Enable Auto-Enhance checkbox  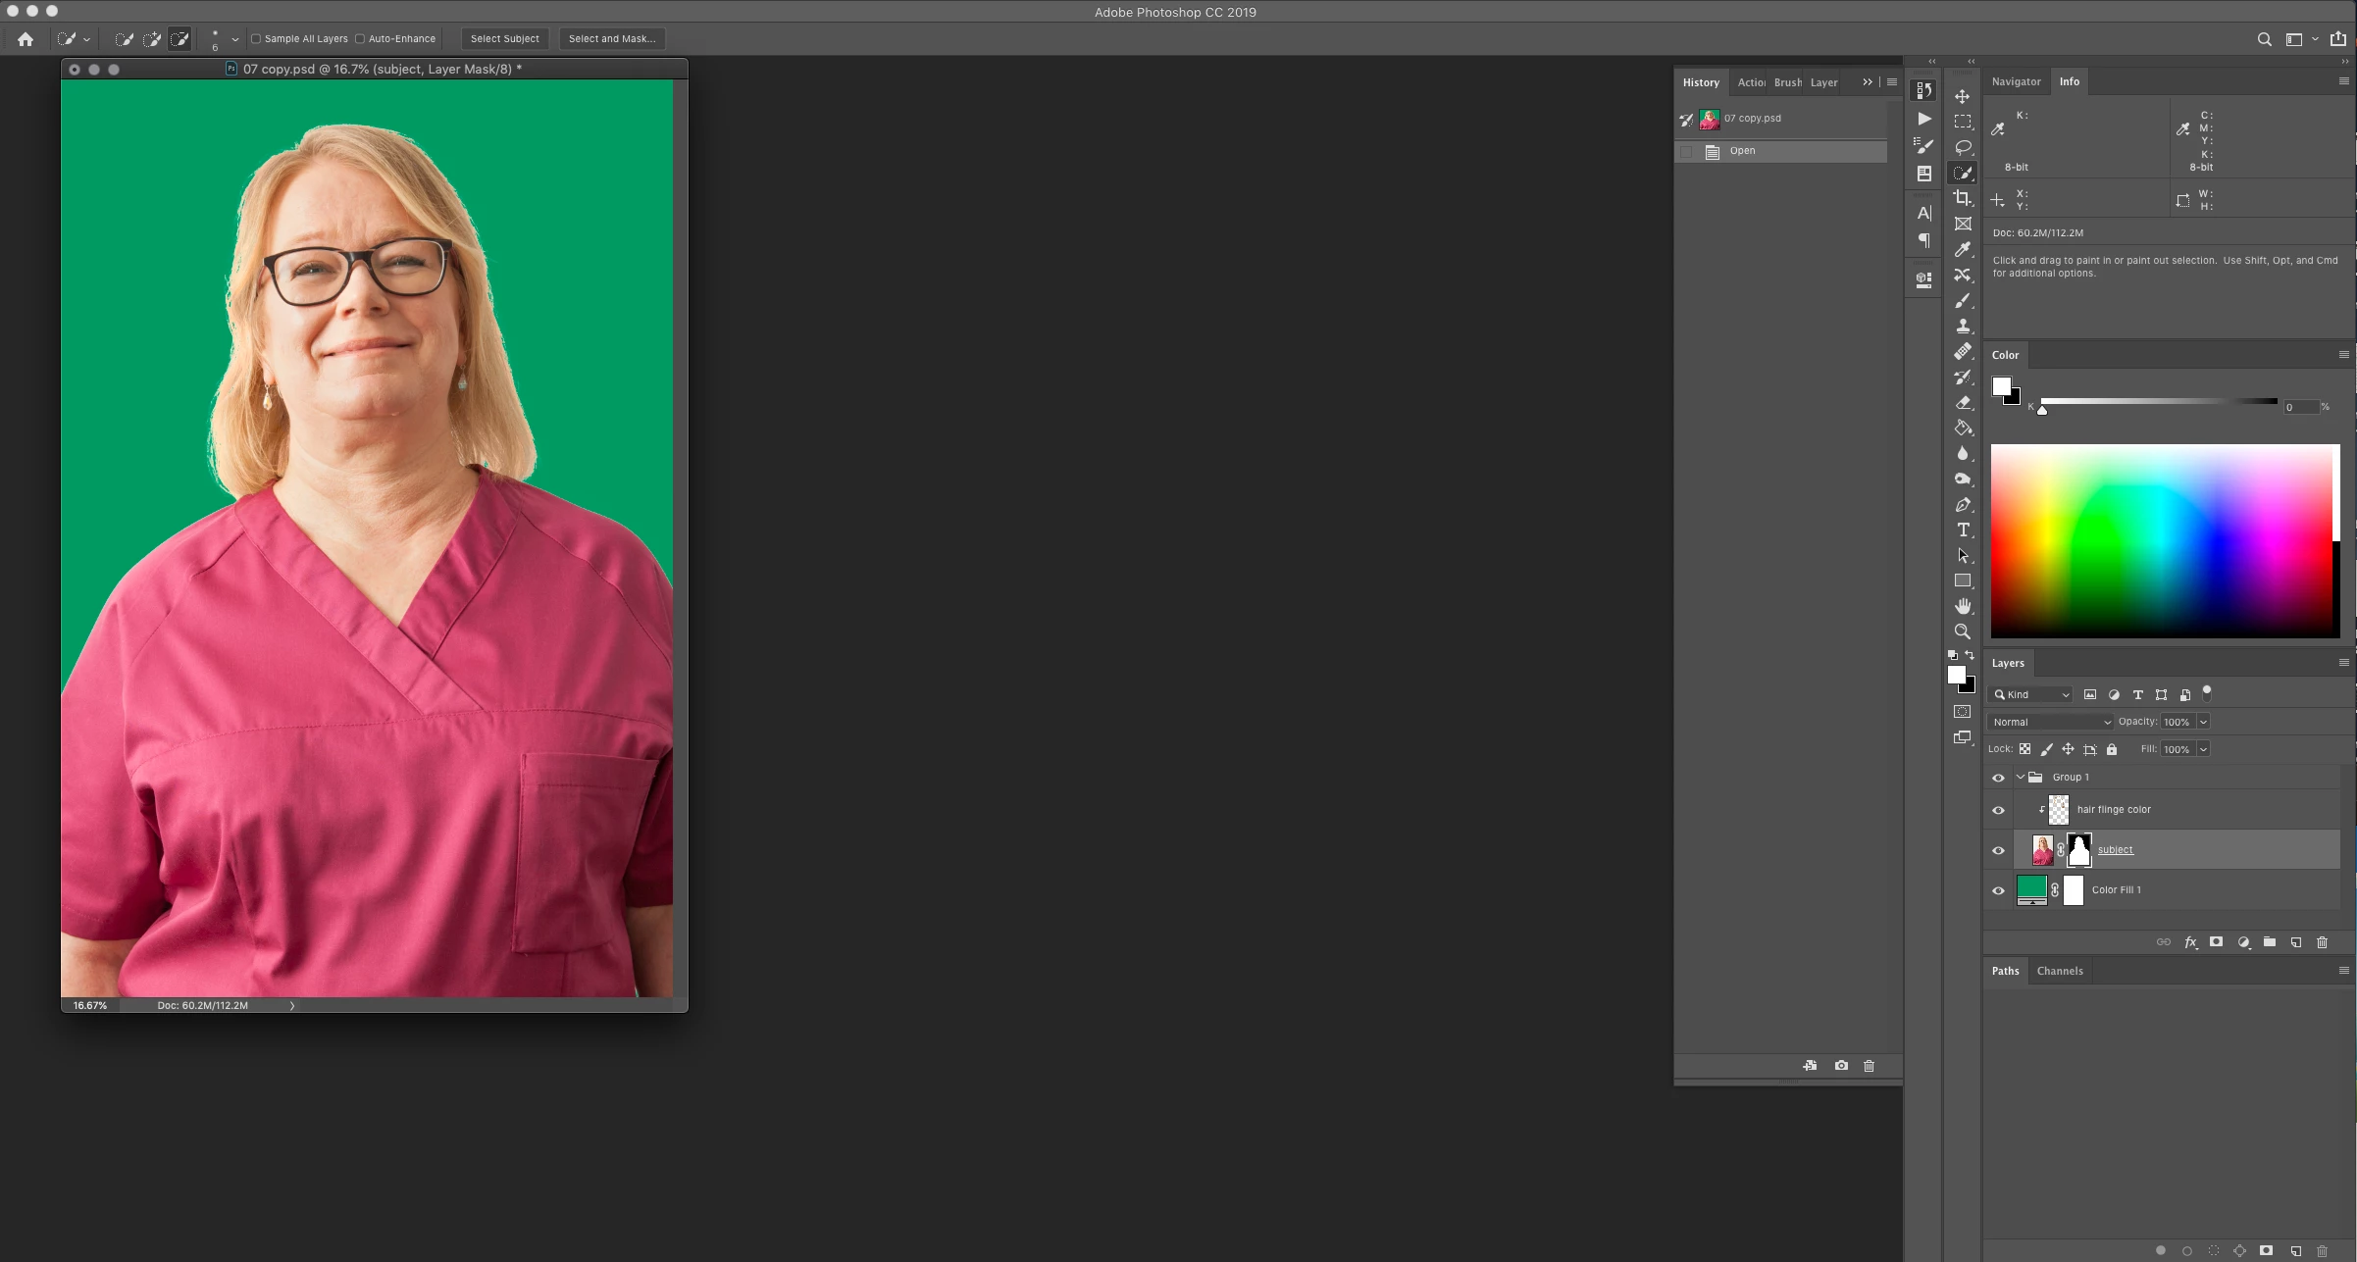click(x=360, y=39)
